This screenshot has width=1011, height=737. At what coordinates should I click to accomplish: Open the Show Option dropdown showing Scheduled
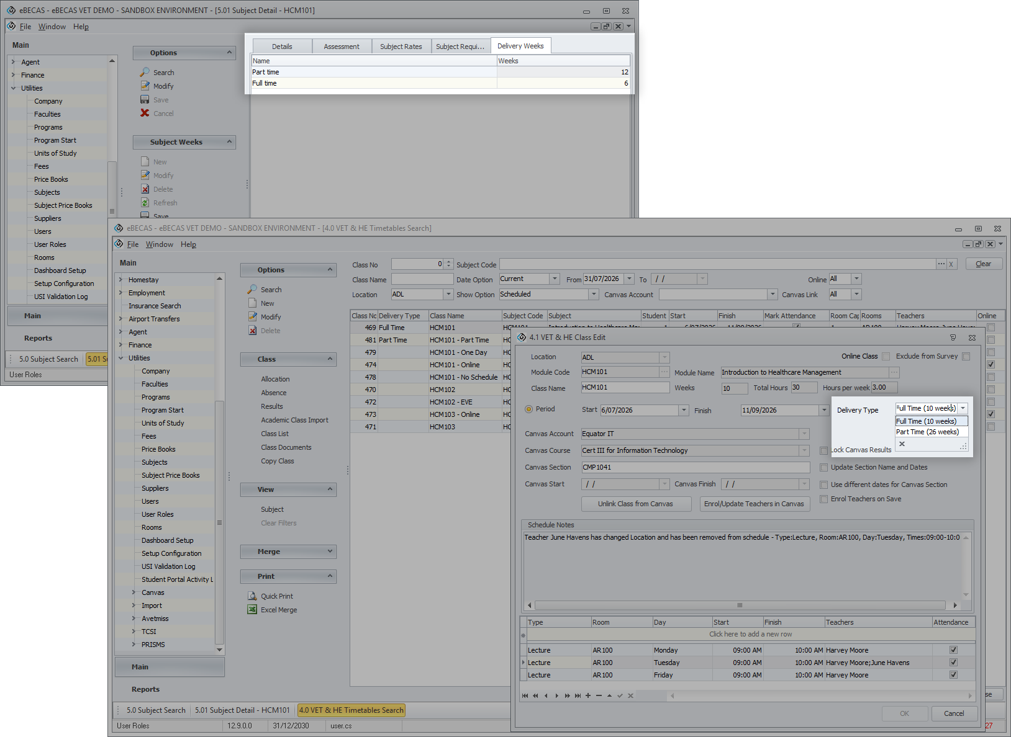[x=594, y=294]
